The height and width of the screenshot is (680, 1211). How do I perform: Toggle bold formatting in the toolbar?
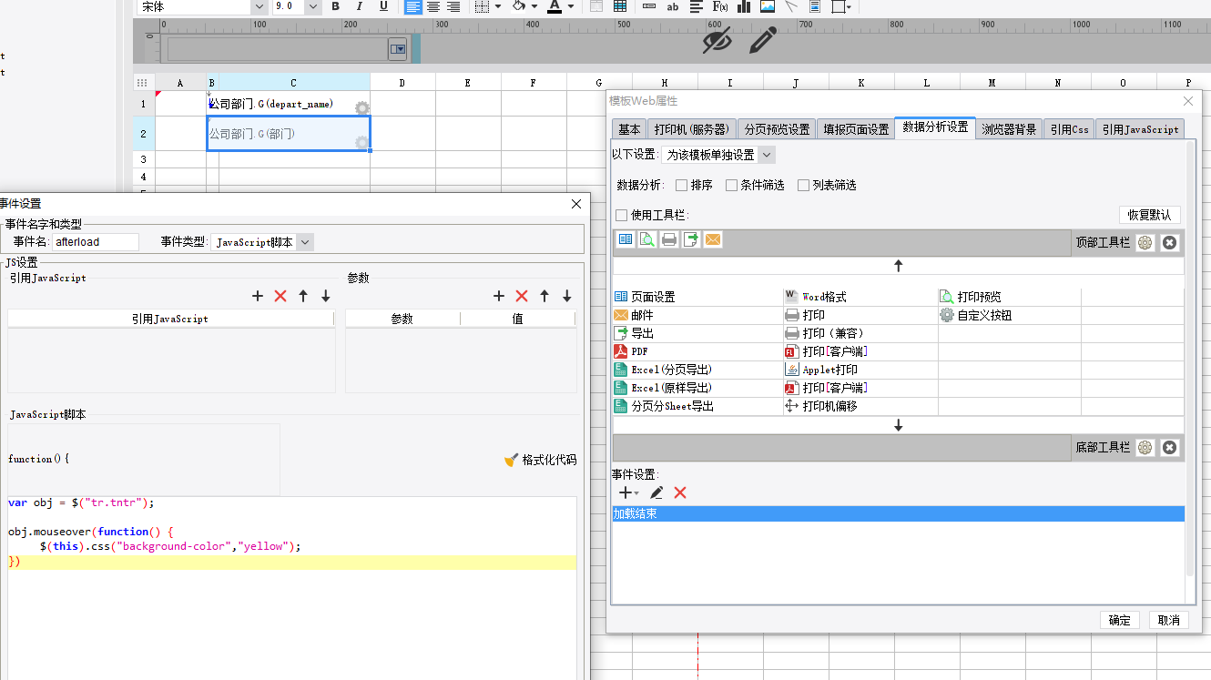pyautogui.click(x=335, y=6)
